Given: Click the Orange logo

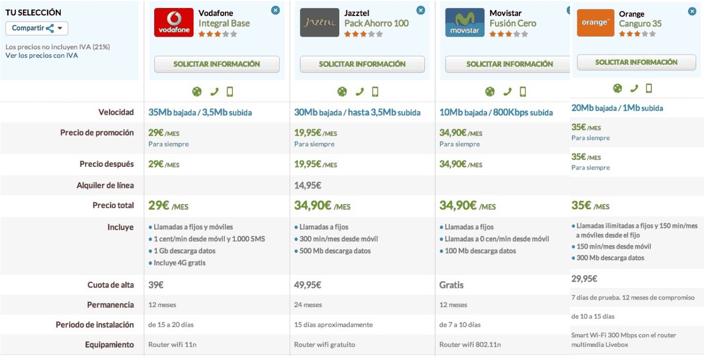Looking at the screenshot, I should click(x=595, y=23).
